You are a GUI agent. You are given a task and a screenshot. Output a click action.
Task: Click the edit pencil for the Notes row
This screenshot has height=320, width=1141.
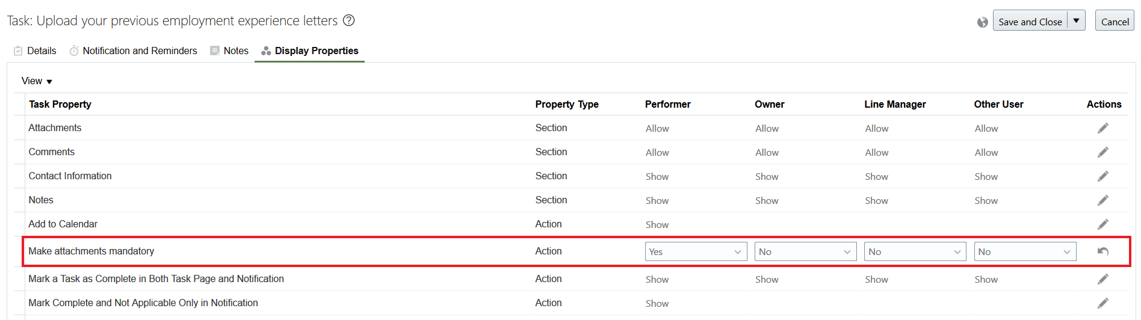pos(1102,200)
